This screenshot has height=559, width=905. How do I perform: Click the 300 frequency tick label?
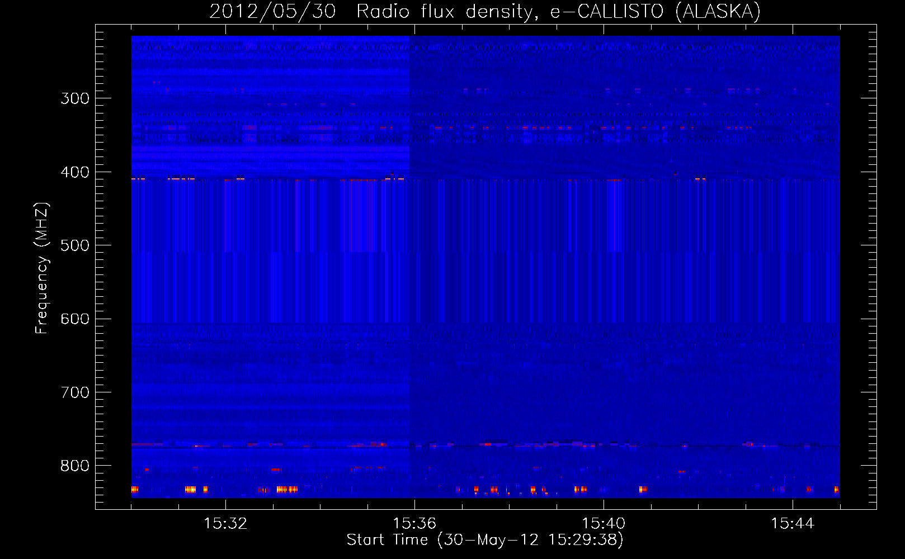click(75, 99)
